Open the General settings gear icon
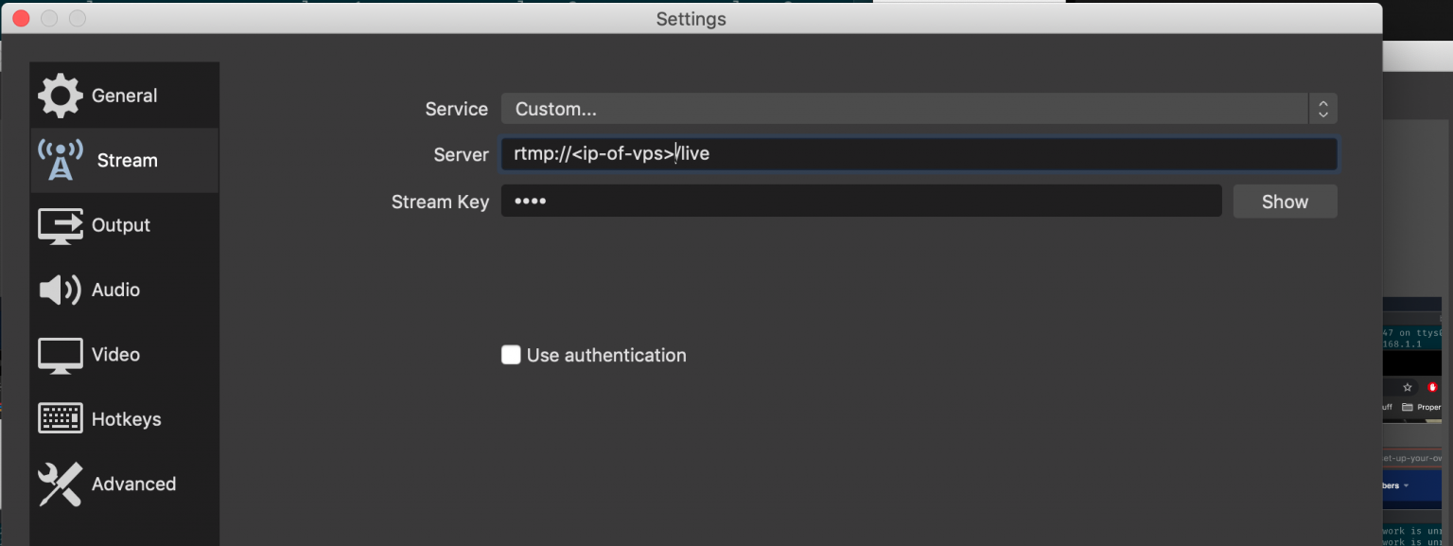1453x546 pixels. click(x=60, y=95)
